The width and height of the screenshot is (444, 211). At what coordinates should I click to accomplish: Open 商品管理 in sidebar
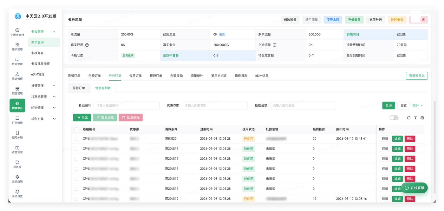click(17, 91)
